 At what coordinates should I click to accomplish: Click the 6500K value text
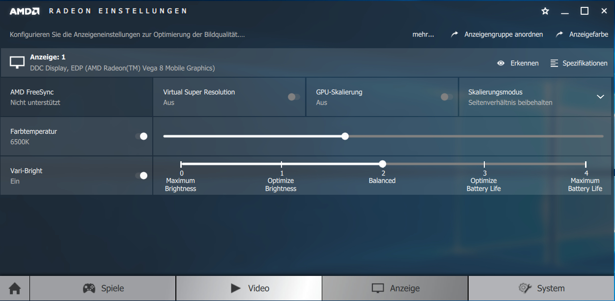[20, 142]
